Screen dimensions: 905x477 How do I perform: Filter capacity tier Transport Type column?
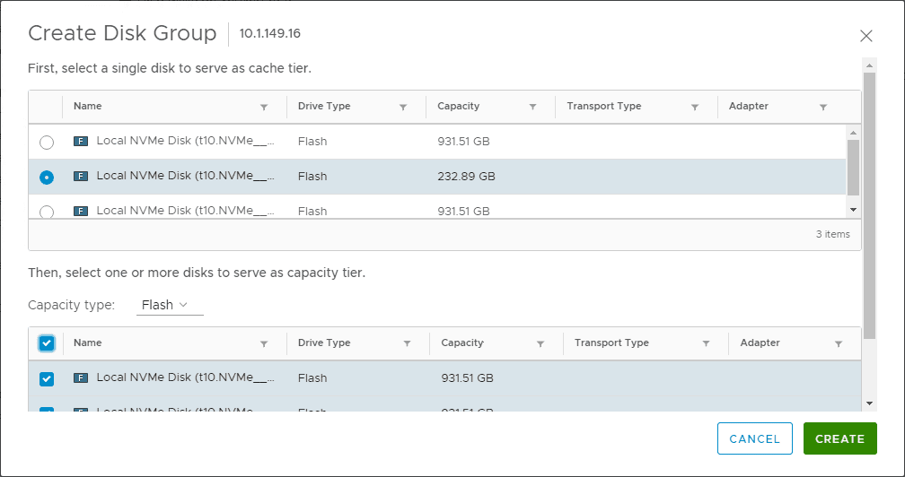pos(706,343)
